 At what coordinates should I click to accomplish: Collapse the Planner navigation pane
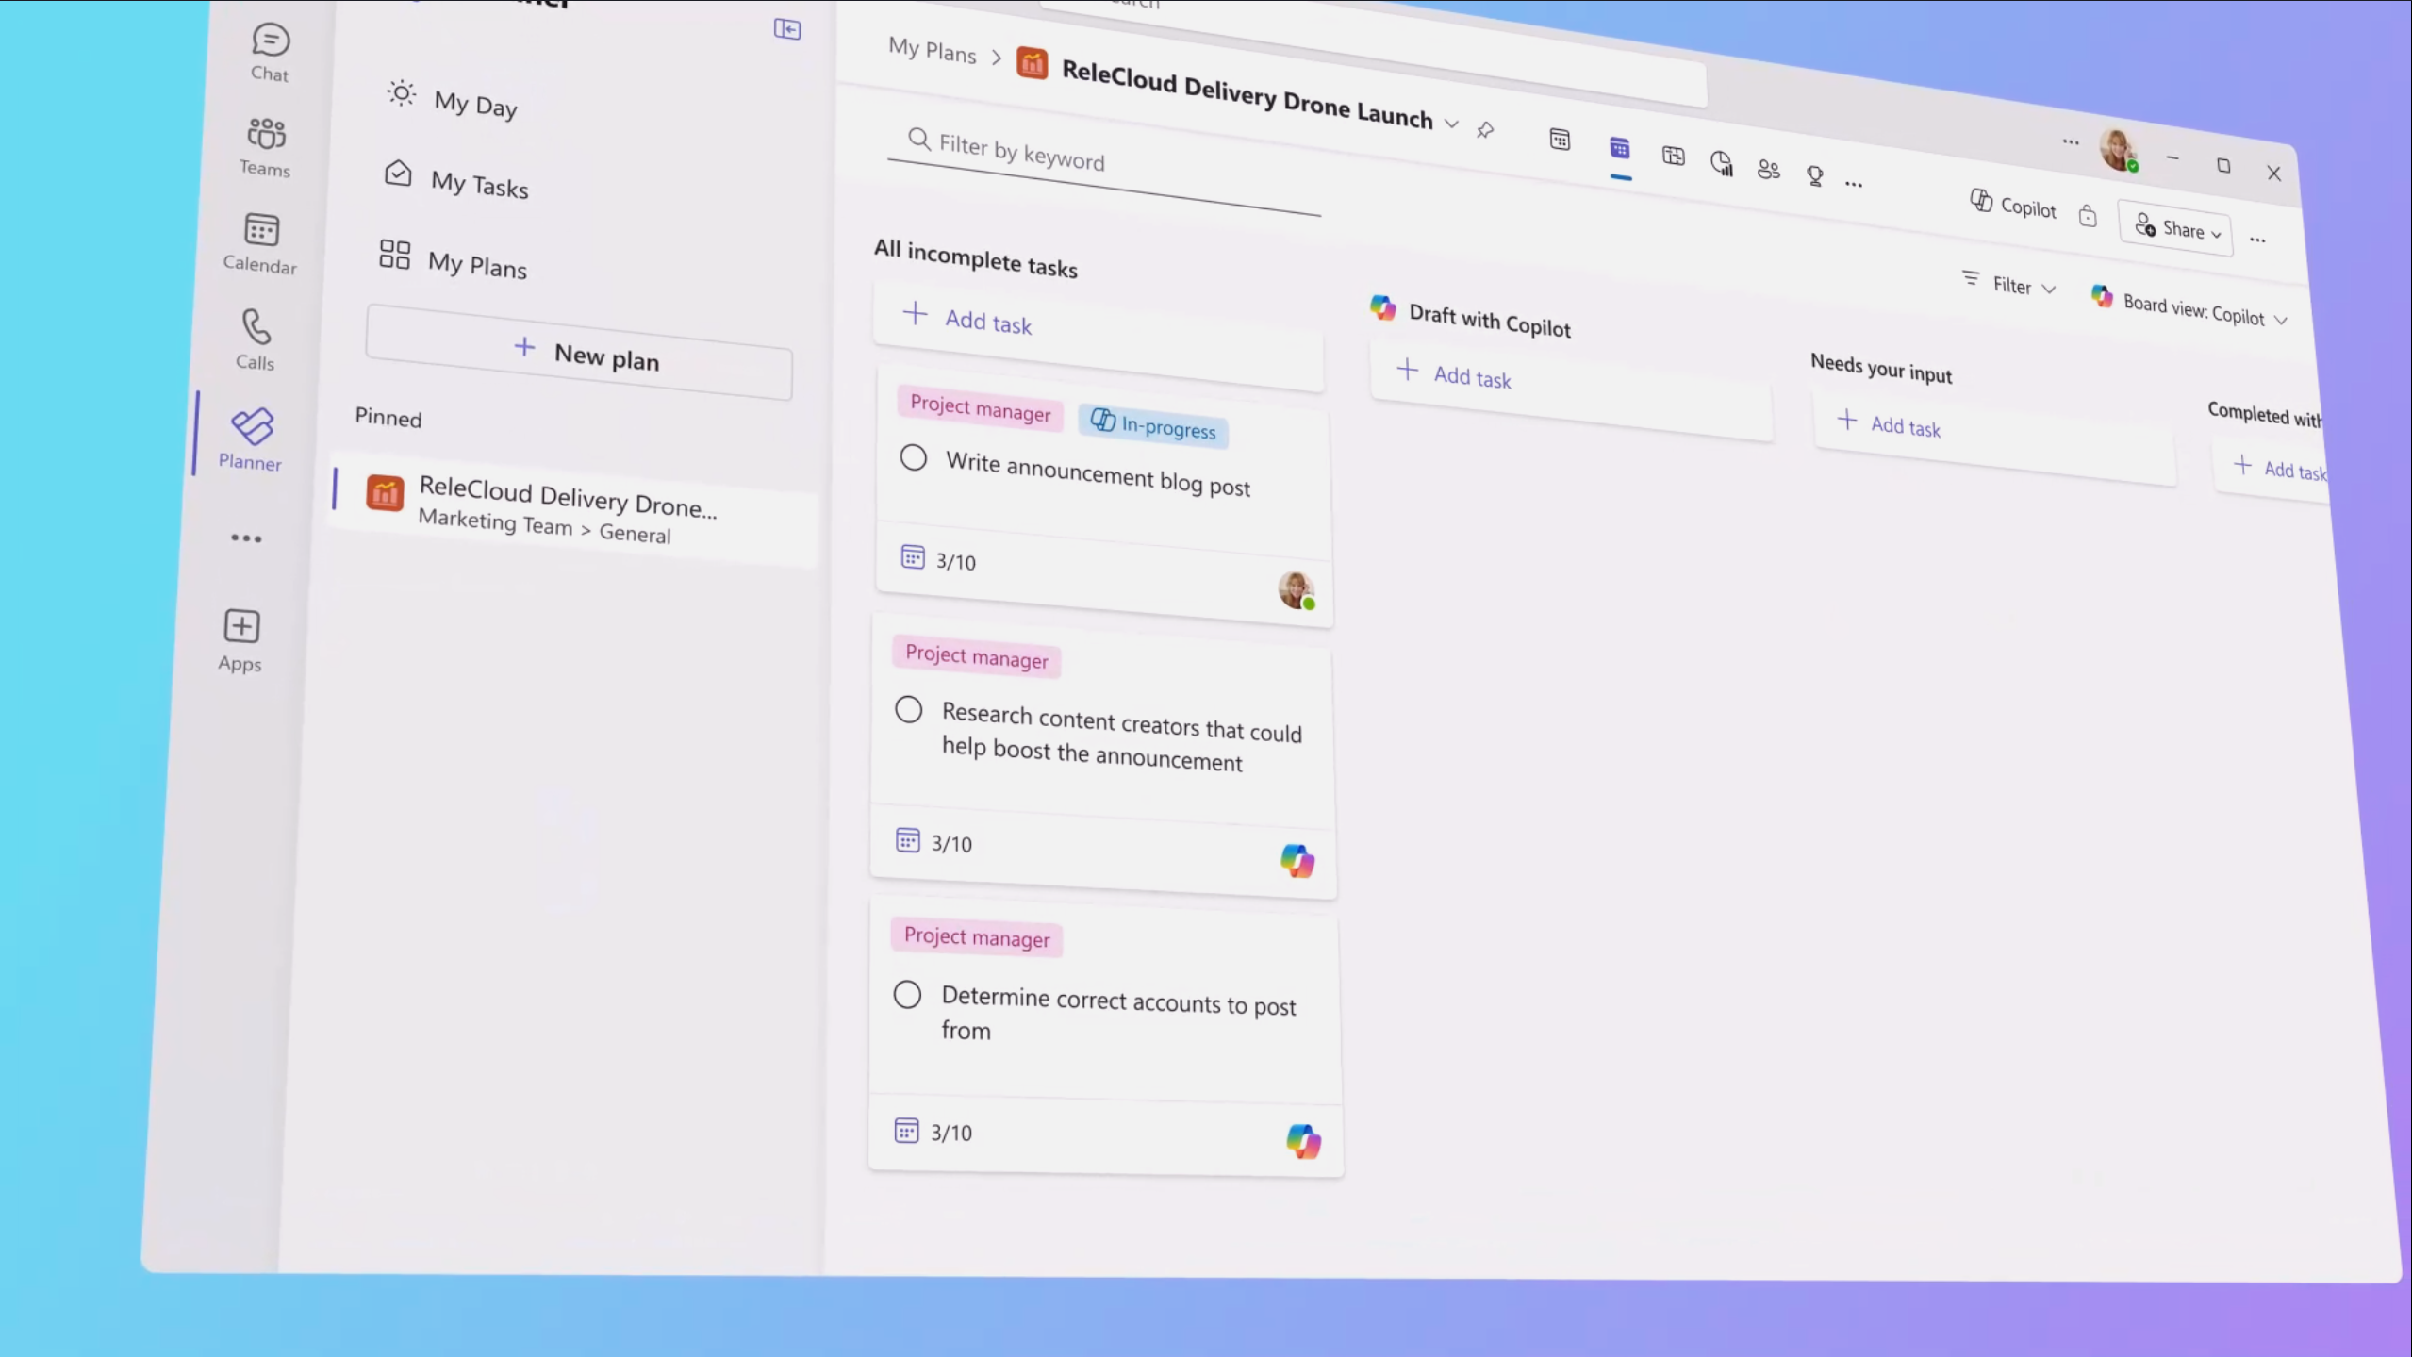788,29
